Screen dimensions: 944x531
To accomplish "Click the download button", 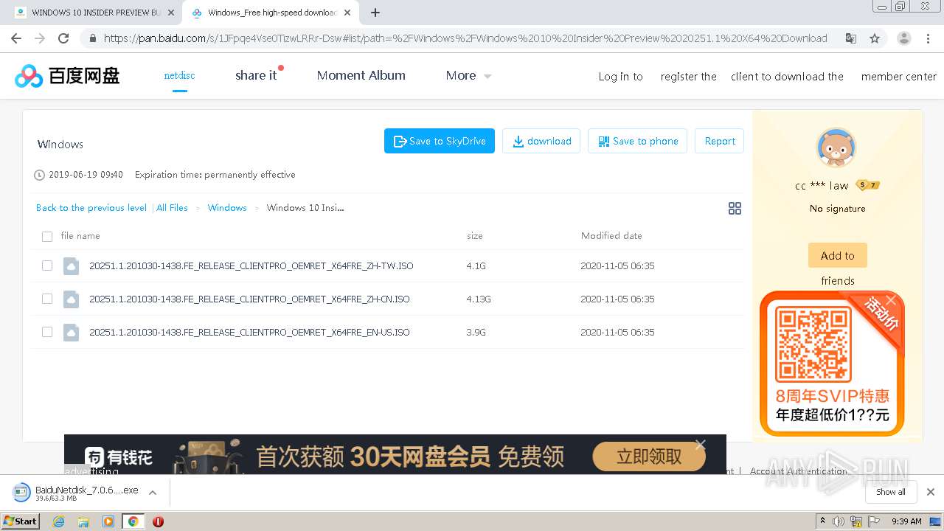I will [x=541, y=141].
